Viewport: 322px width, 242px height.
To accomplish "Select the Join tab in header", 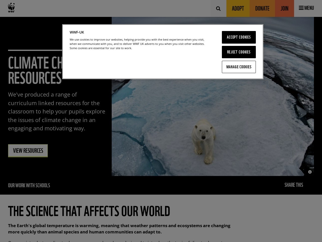I will pyautogui.click(x=285, y=9).
